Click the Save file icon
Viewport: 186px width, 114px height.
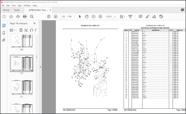(x=4, y=17)
